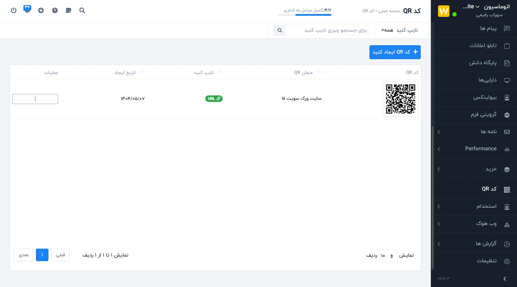
Task: Click the sidebar vertical scrollbar
Action: pyautogui.click(x=433, y=197)
